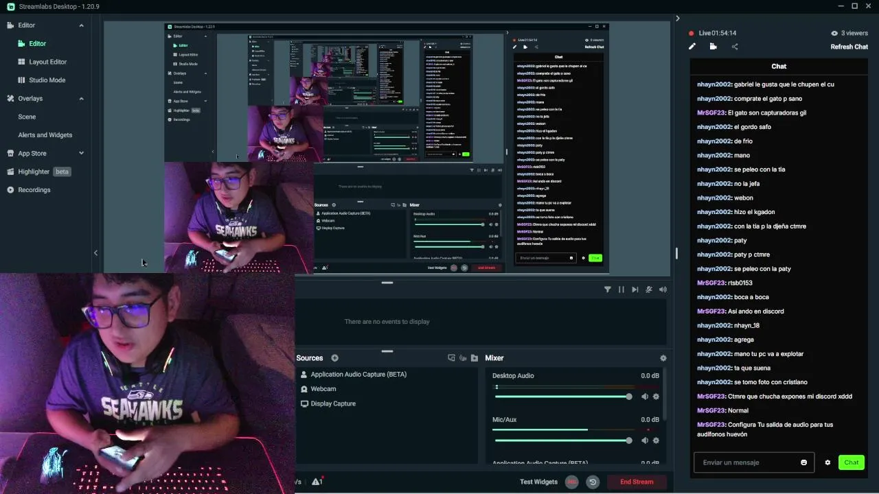Adjust the Desktop Audio volume slider

[x=562, y=397]
